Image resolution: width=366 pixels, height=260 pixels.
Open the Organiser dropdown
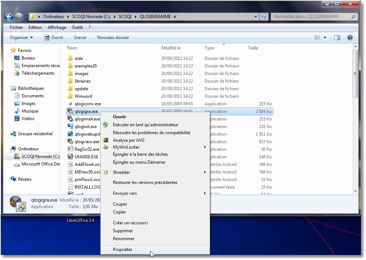click(20, 37)
